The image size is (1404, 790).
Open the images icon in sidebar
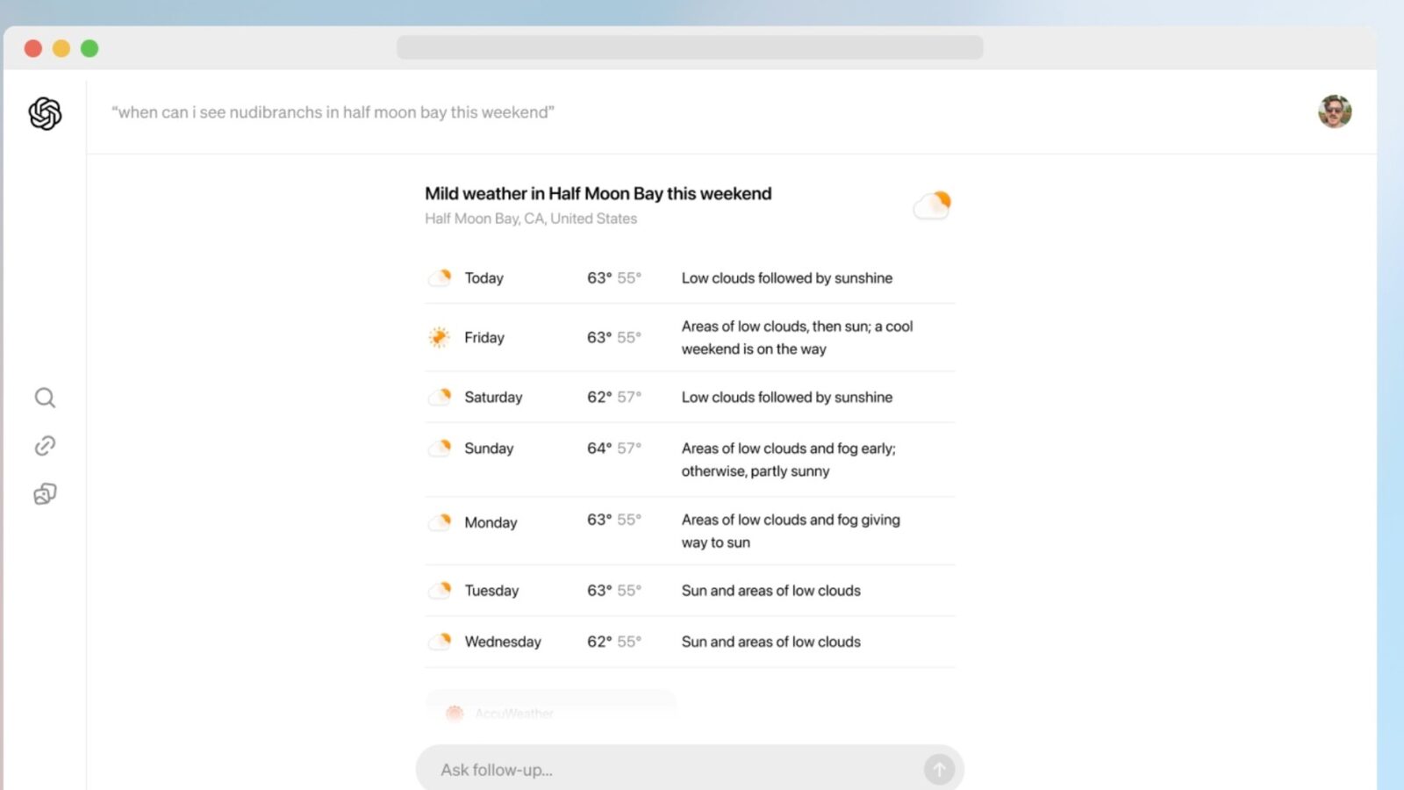pyautogui.click(x=45, y=494)
